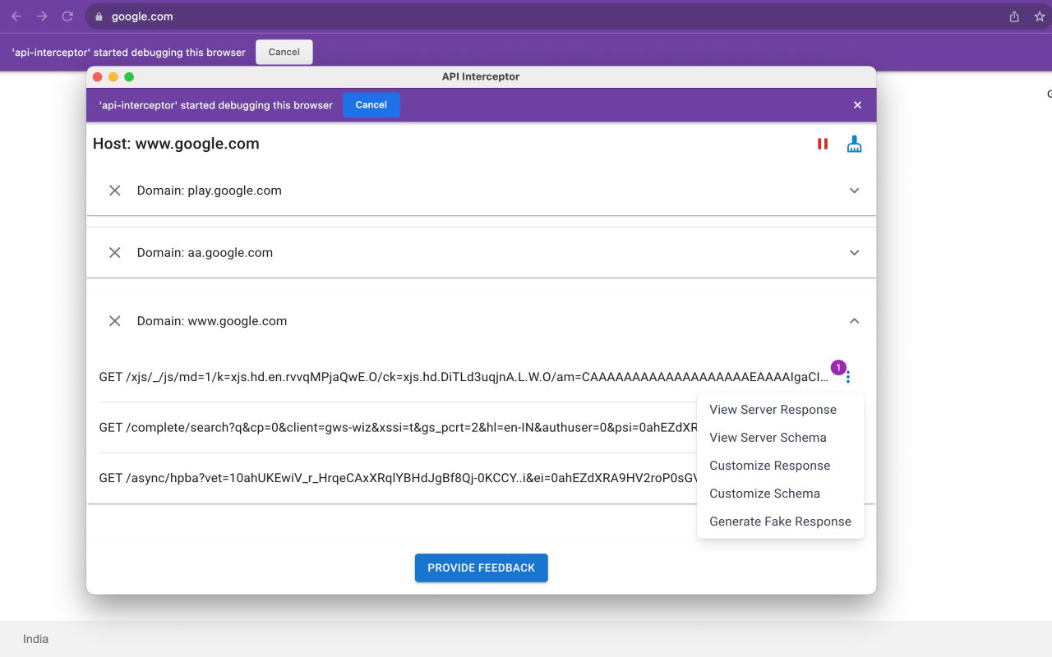Image resolution: width=1052 pixels, height=657 pixels.
Task: Expand the play.google.com domain section
Action: point(855,191)
